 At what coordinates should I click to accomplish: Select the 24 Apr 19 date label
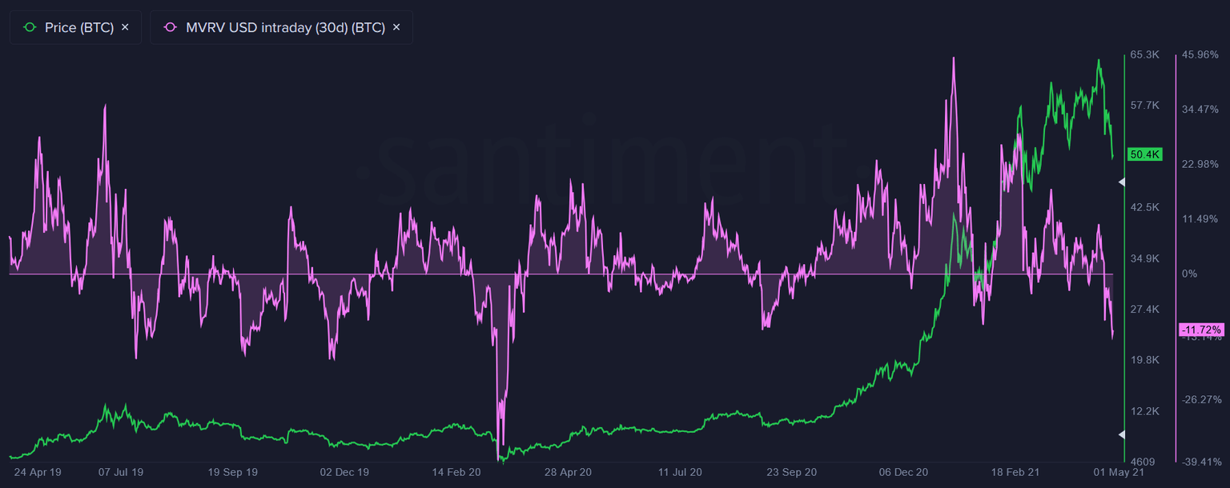38,472
